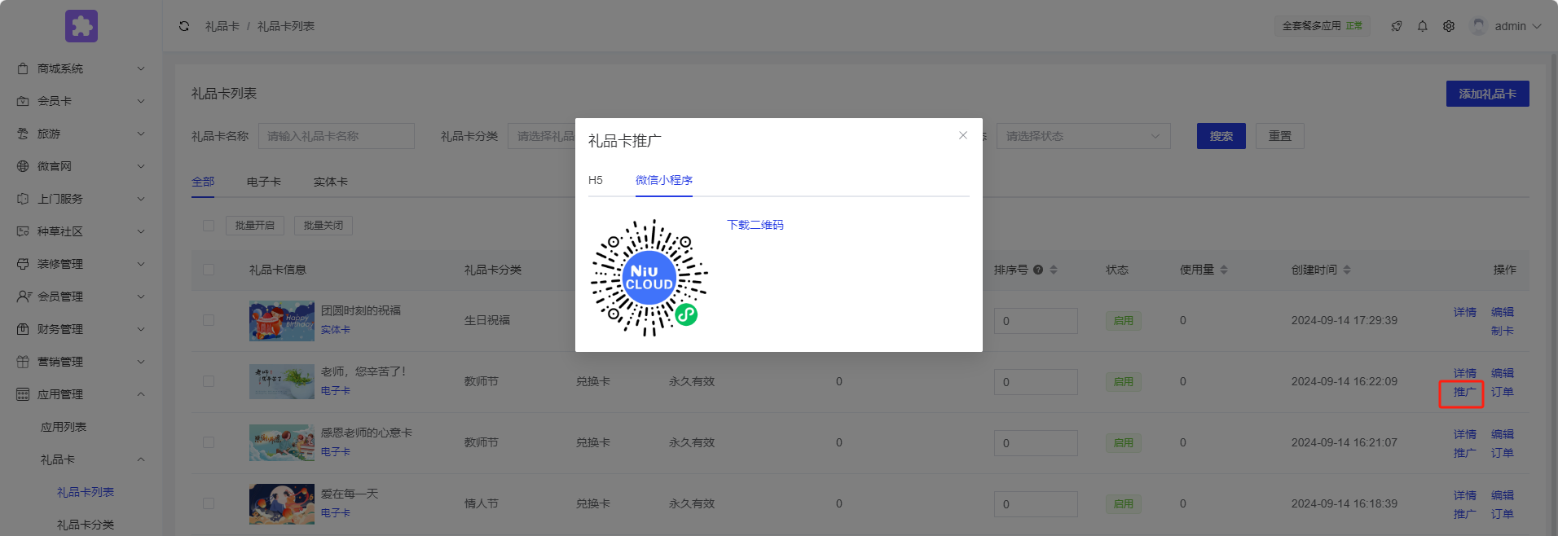Click 详情 for 爱在每一天 row

(x=1465, y=495)
